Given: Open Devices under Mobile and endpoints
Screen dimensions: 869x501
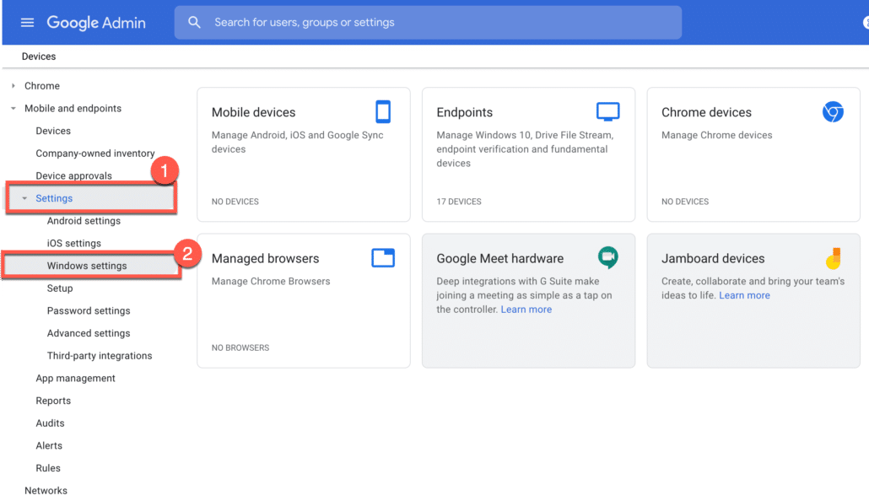Looking at the screenshot, I should [x=53, y=131].
